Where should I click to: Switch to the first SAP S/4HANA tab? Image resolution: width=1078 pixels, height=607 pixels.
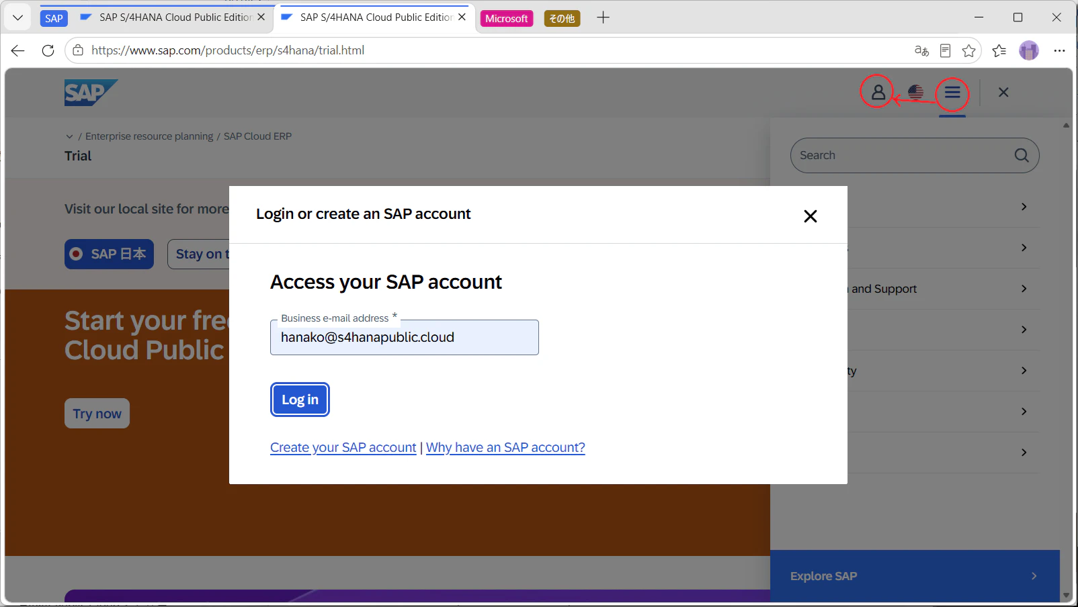coord(175,17)
